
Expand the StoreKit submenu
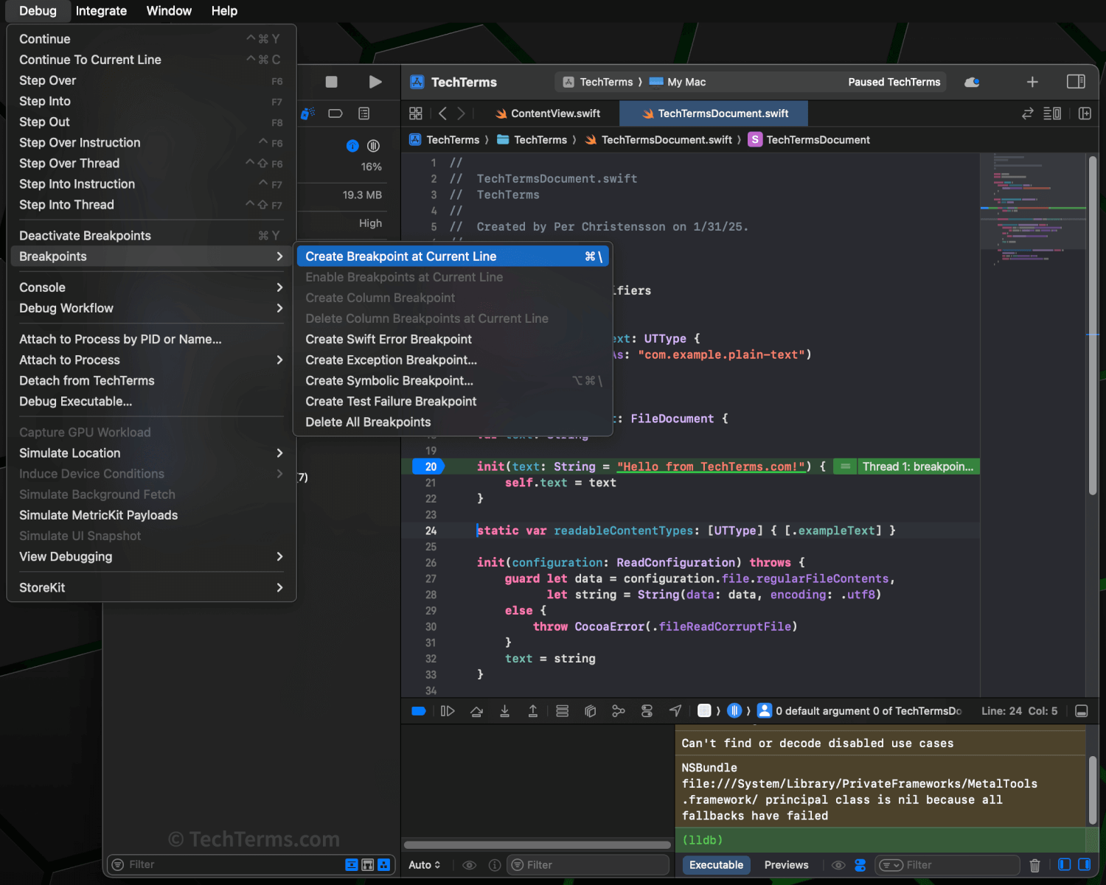tap(151, 587)
